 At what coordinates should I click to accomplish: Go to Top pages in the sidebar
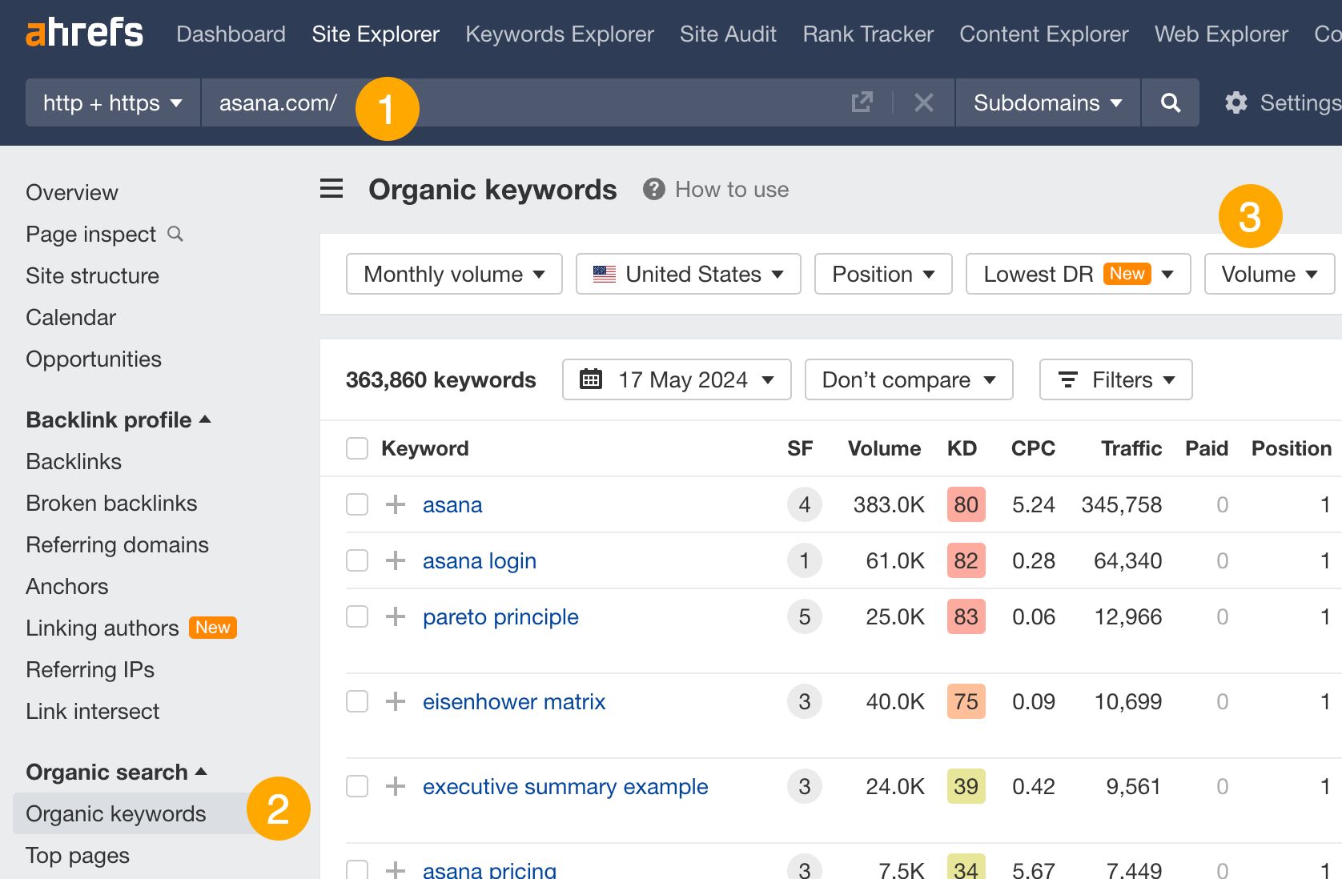(x=77, y=855)
